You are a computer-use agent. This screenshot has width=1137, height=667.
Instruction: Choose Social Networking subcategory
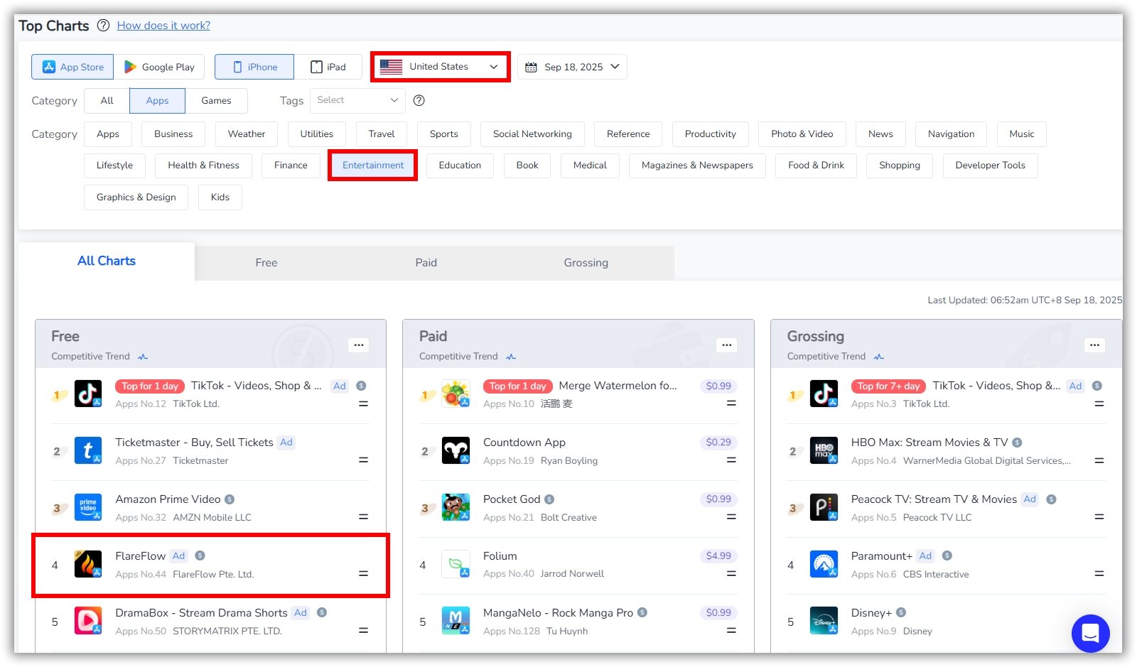coord(532,134)
